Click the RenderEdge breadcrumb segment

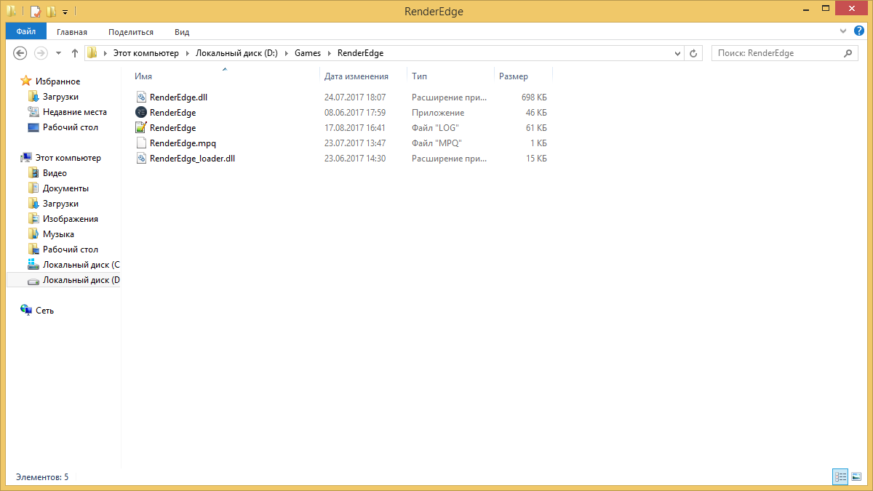point(360,53)
